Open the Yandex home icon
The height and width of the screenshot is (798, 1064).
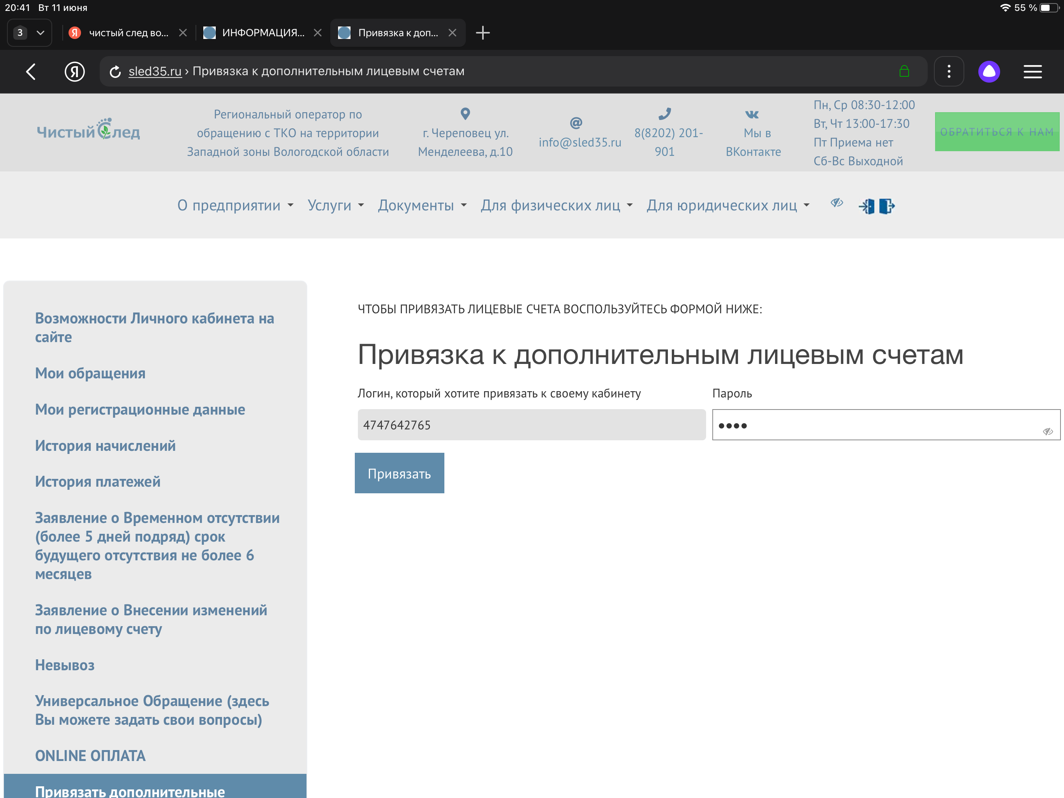74,72
